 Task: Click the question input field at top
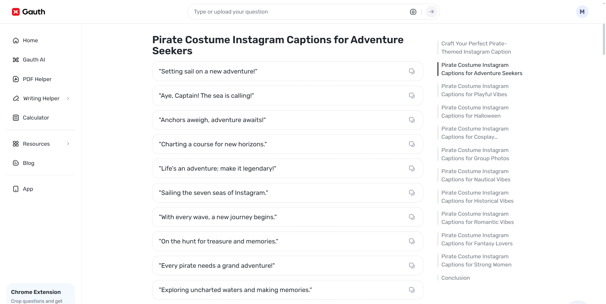pyautogui.click(x=297, y=12)
